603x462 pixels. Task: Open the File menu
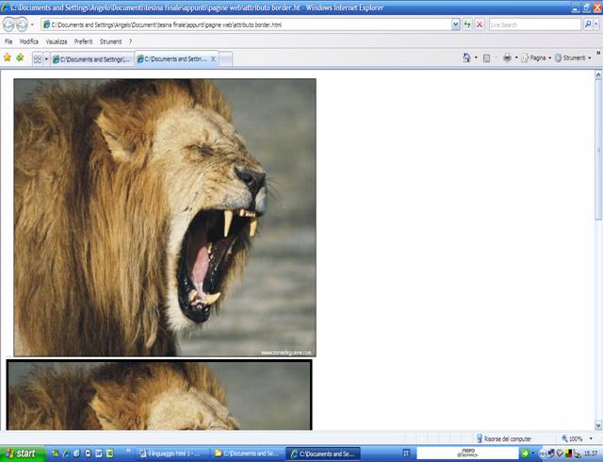(x=8, y=41)
